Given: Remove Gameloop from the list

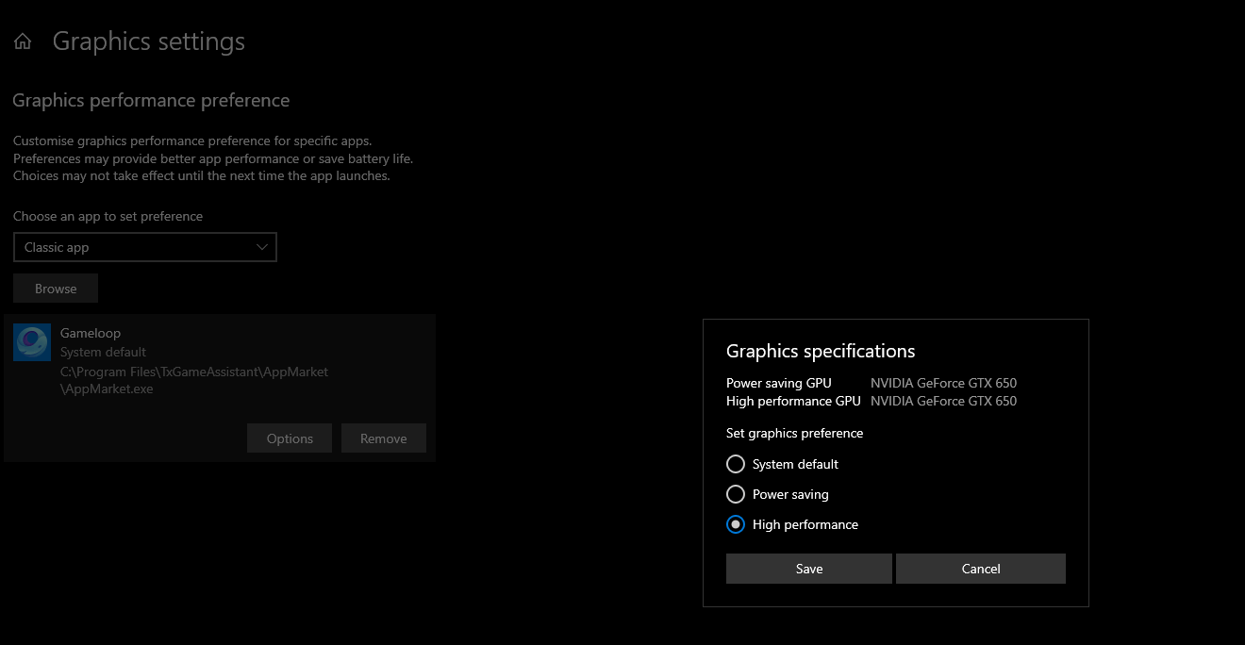Looking at the screenshot, I should [x=384, y=438].
